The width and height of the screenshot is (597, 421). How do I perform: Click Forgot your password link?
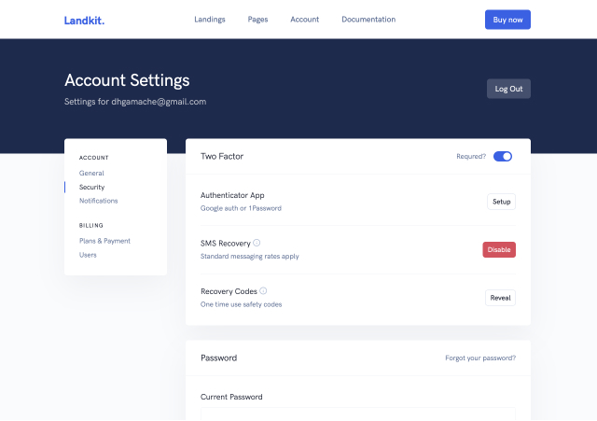(x=479, y=358)
